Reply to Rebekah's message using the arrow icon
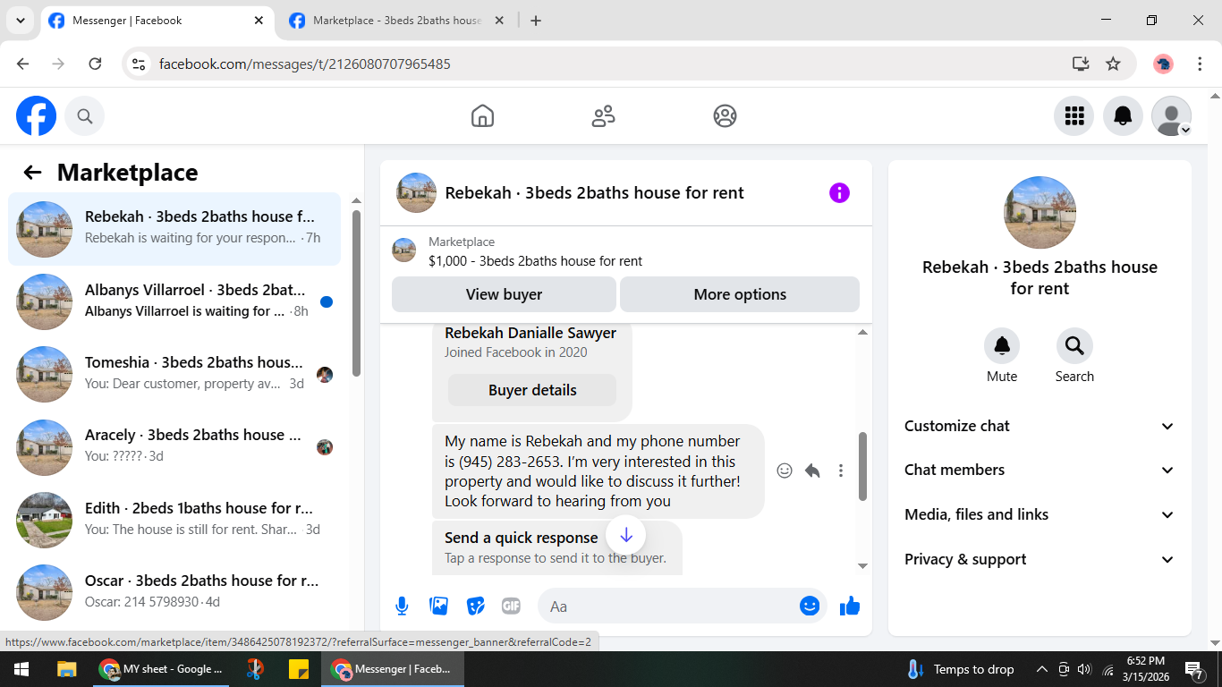Viewport: 1222px width, 687px height. [812, 471]
